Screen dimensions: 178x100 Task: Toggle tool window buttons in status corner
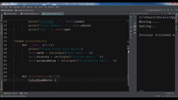[x=2, y=96]
